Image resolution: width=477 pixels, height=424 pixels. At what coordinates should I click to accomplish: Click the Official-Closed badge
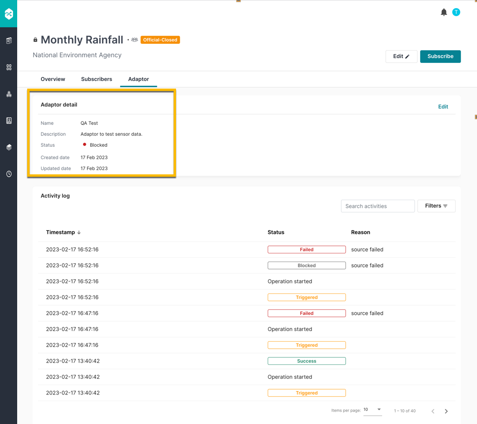click(160, 40)
